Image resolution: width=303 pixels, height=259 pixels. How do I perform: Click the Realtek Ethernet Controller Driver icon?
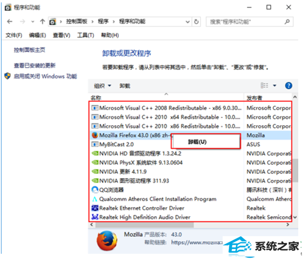95,208
